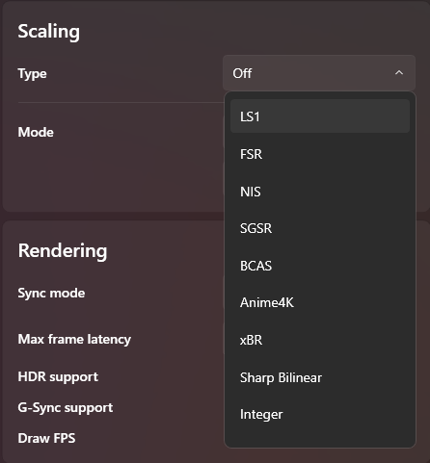The width and height of the screenshot is (430, 463).
Task: Choose FSR from the list
Action: coord(320,154)
